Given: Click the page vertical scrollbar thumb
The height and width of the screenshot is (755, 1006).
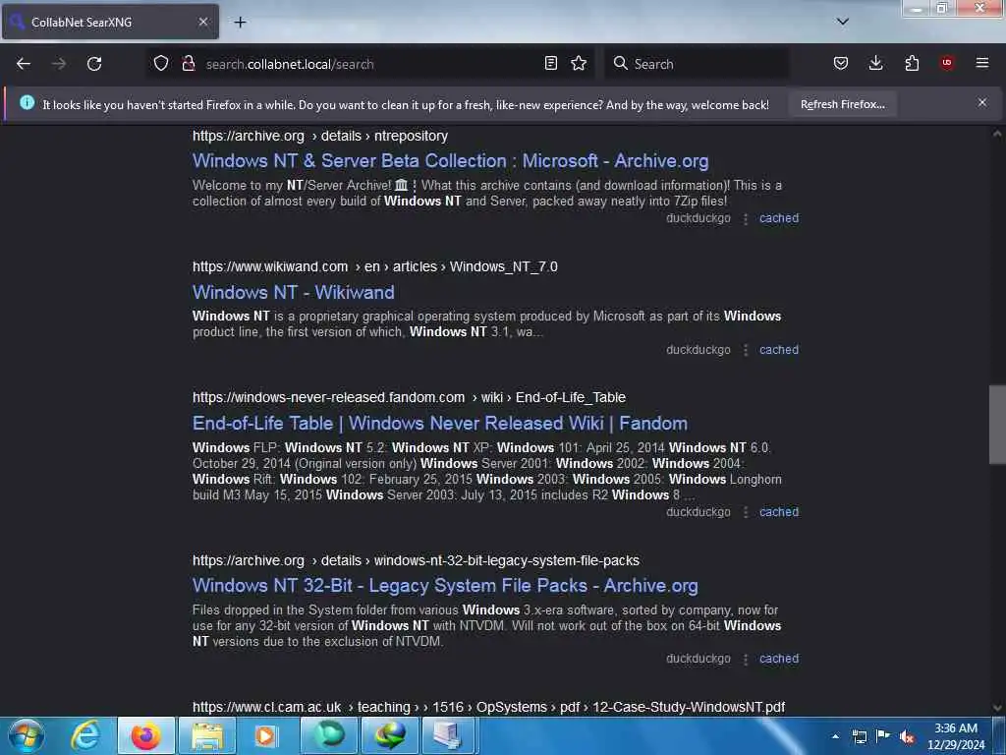Looking at the screenshot, I should 996,425.
